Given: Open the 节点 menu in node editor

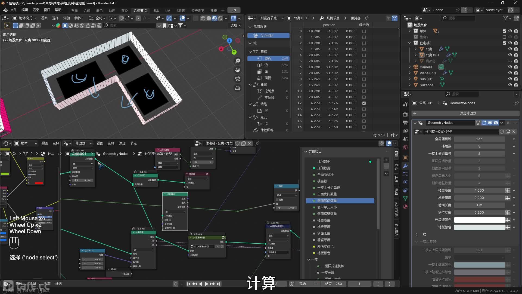Looking at the screenshot, I should [133, 143].
